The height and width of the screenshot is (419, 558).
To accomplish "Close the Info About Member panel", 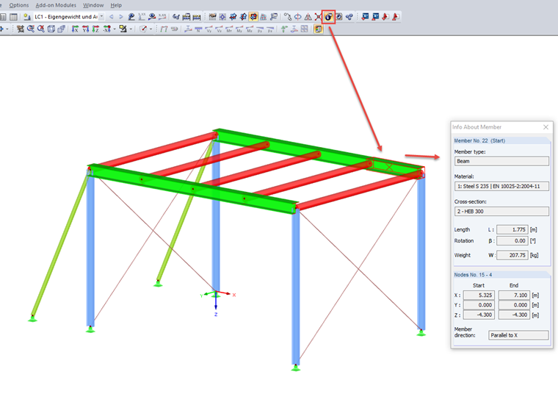I will 546,127.
